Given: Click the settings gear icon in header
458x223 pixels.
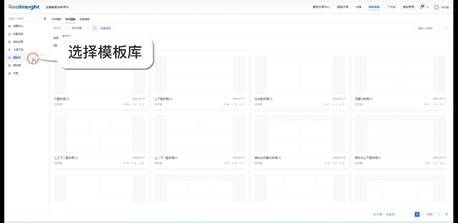Looking at the screenshot, I should click(428, 7).
